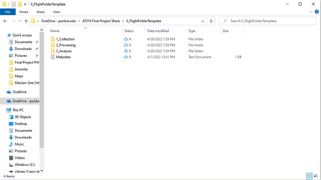Expand the address bar history dropdown

203,21
